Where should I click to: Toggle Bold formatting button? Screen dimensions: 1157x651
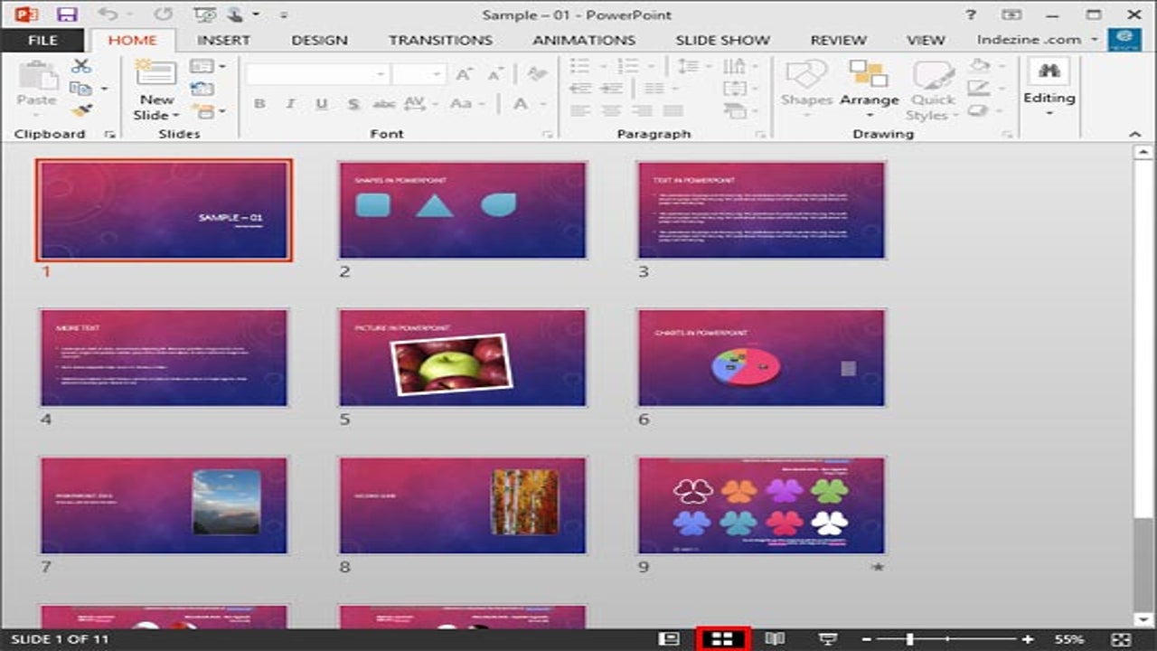259,104
